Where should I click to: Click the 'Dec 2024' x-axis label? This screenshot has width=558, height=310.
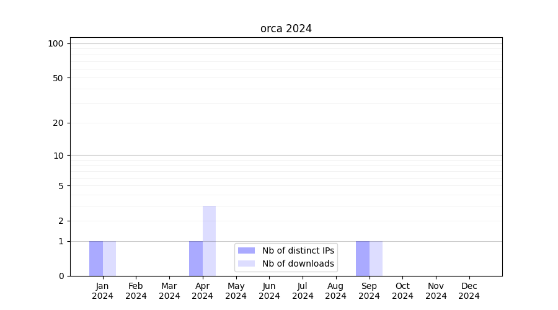pos(469,291)
